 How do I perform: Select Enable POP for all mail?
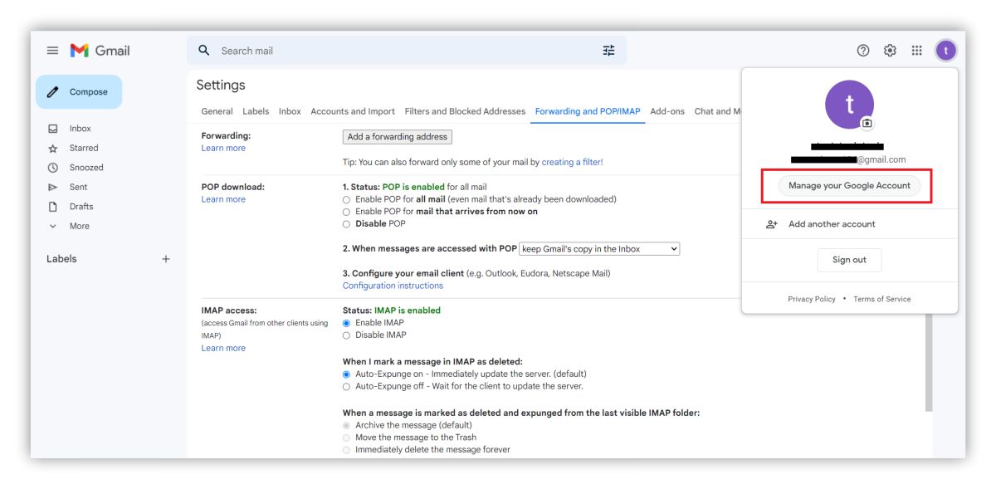[347, 199]
